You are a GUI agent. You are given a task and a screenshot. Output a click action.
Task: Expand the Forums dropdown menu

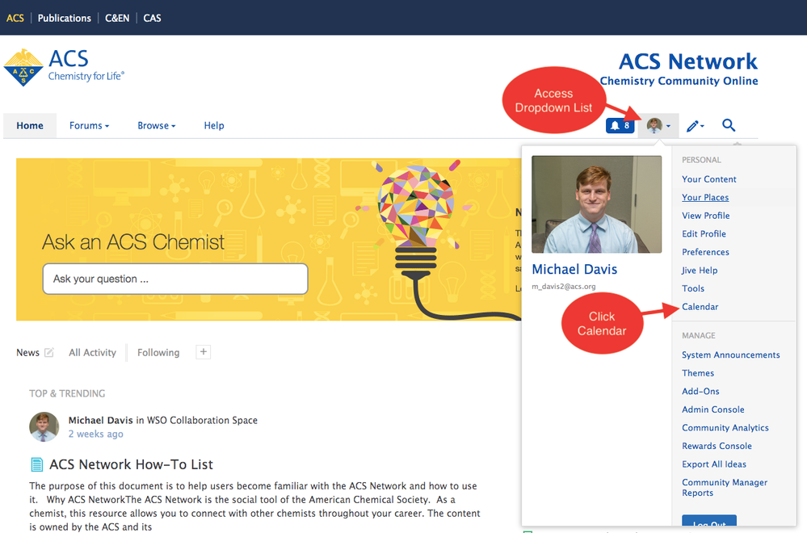coord(89,126)
